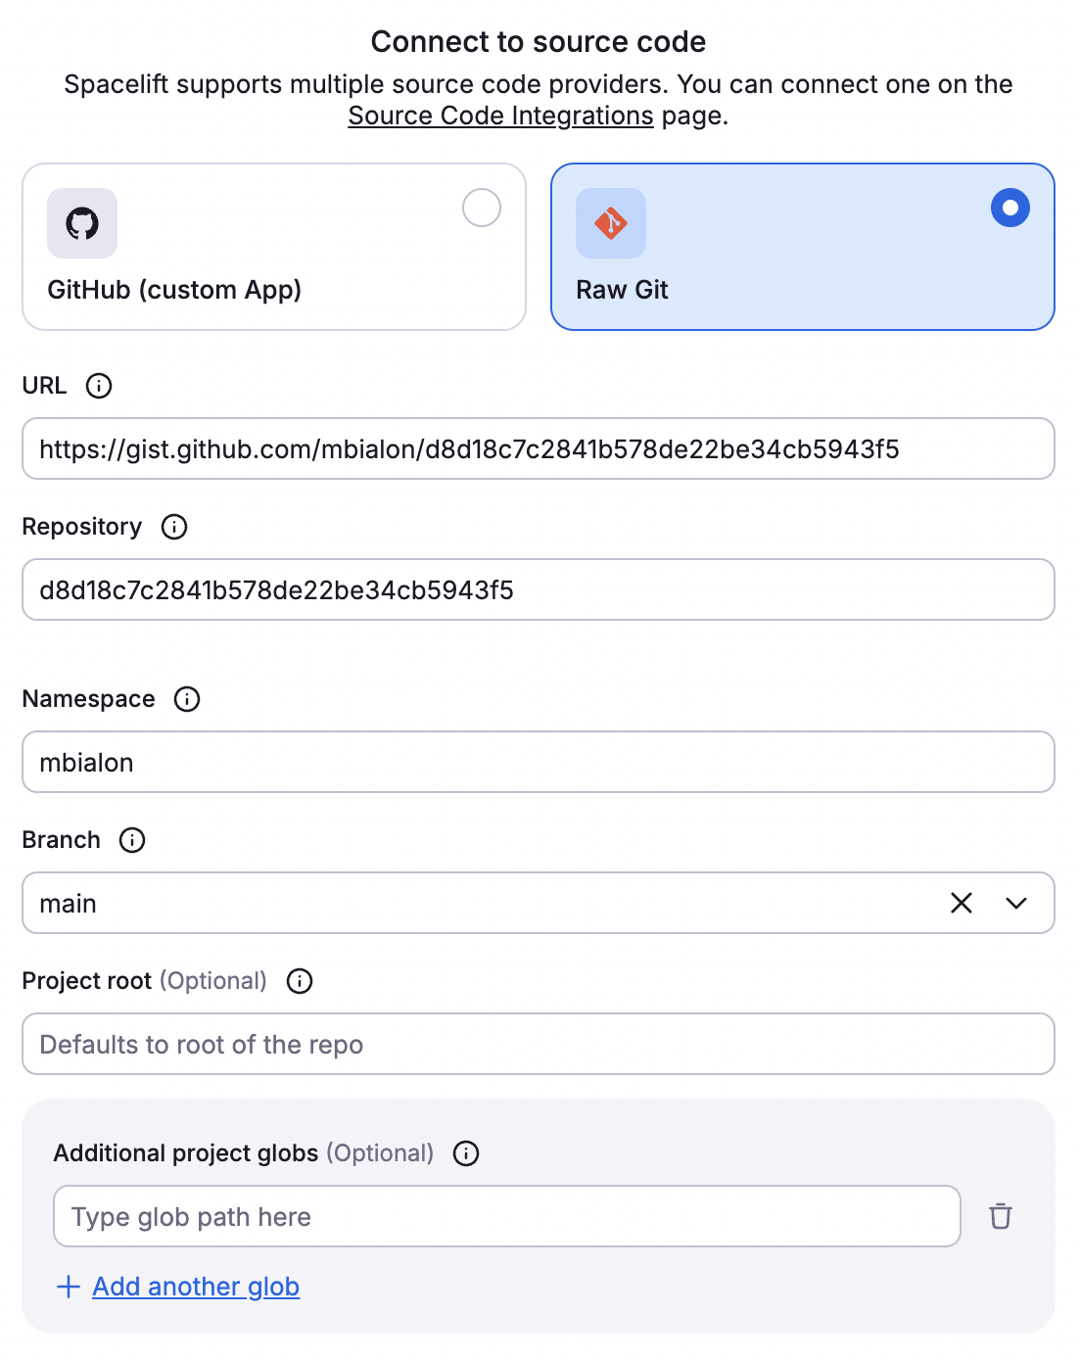Select the Raw Git radio button

1009,208
